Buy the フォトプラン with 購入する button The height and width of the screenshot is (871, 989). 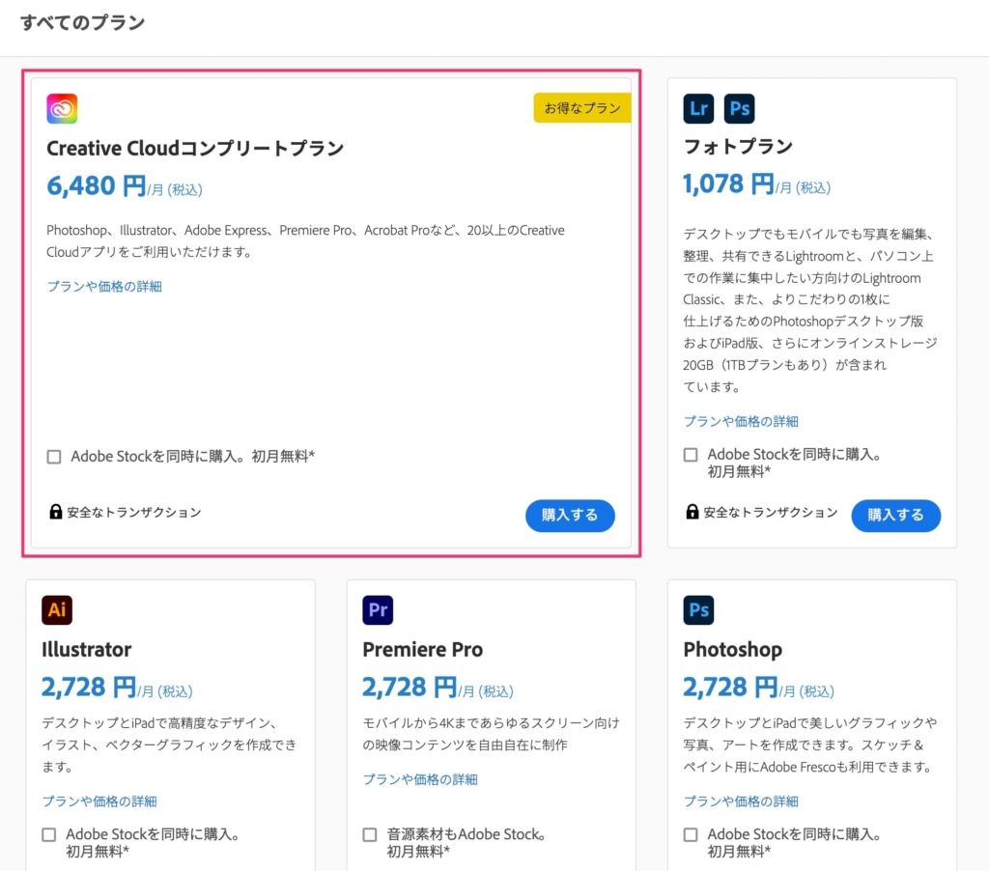[895, 516]
